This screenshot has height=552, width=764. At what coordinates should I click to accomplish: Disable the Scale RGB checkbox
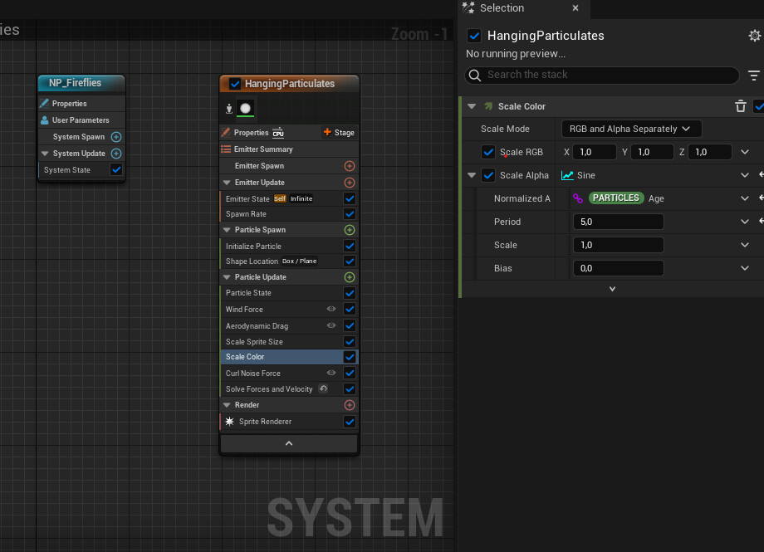click(x=488, y=152)
